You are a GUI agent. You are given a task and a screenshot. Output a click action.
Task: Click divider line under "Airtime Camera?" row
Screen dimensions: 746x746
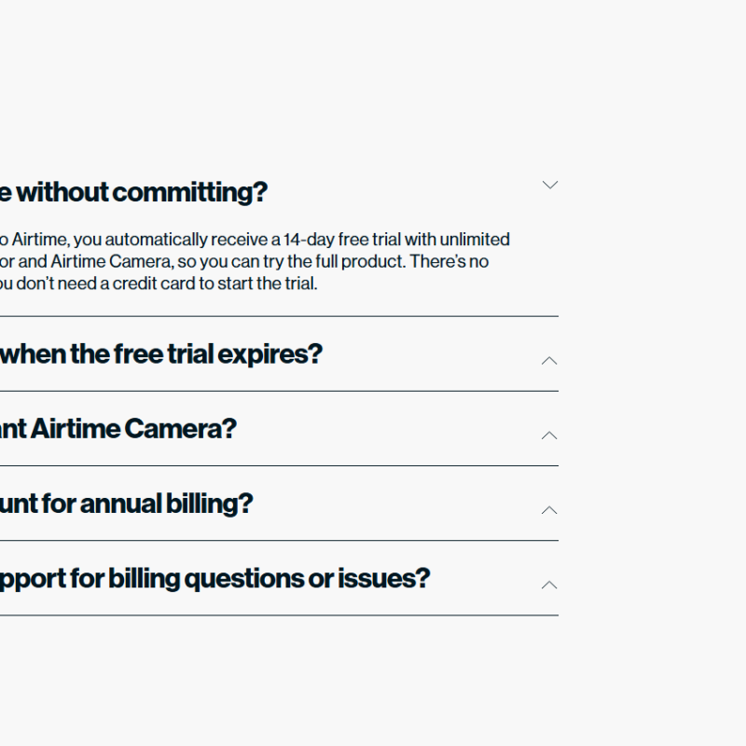pos(280,465)
